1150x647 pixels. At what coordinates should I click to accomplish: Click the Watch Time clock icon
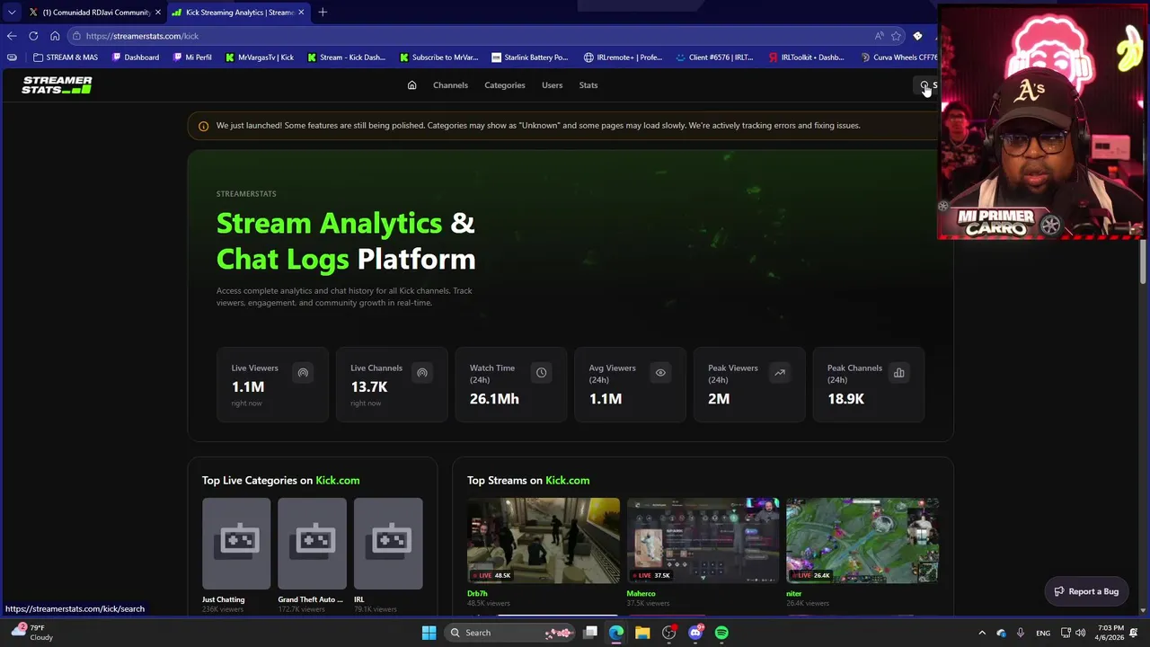point(541,373)
